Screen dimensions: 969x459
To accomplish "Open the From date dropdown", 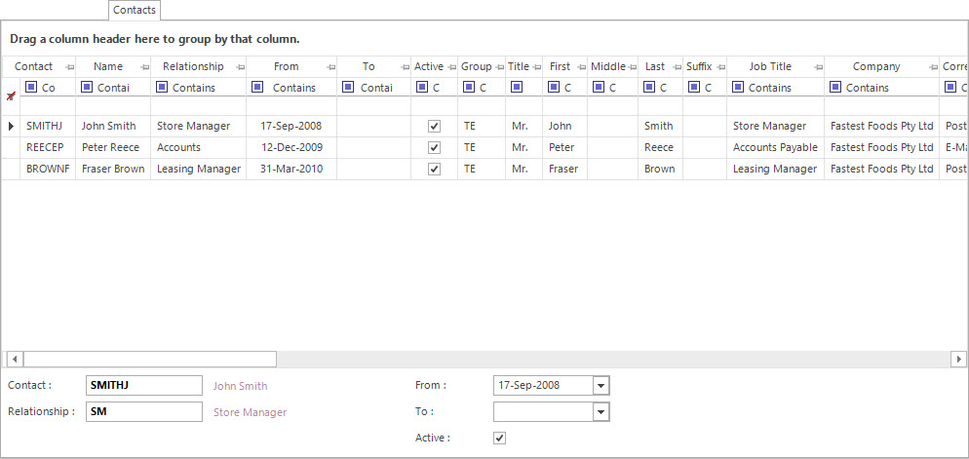I will tap(601, 386).
